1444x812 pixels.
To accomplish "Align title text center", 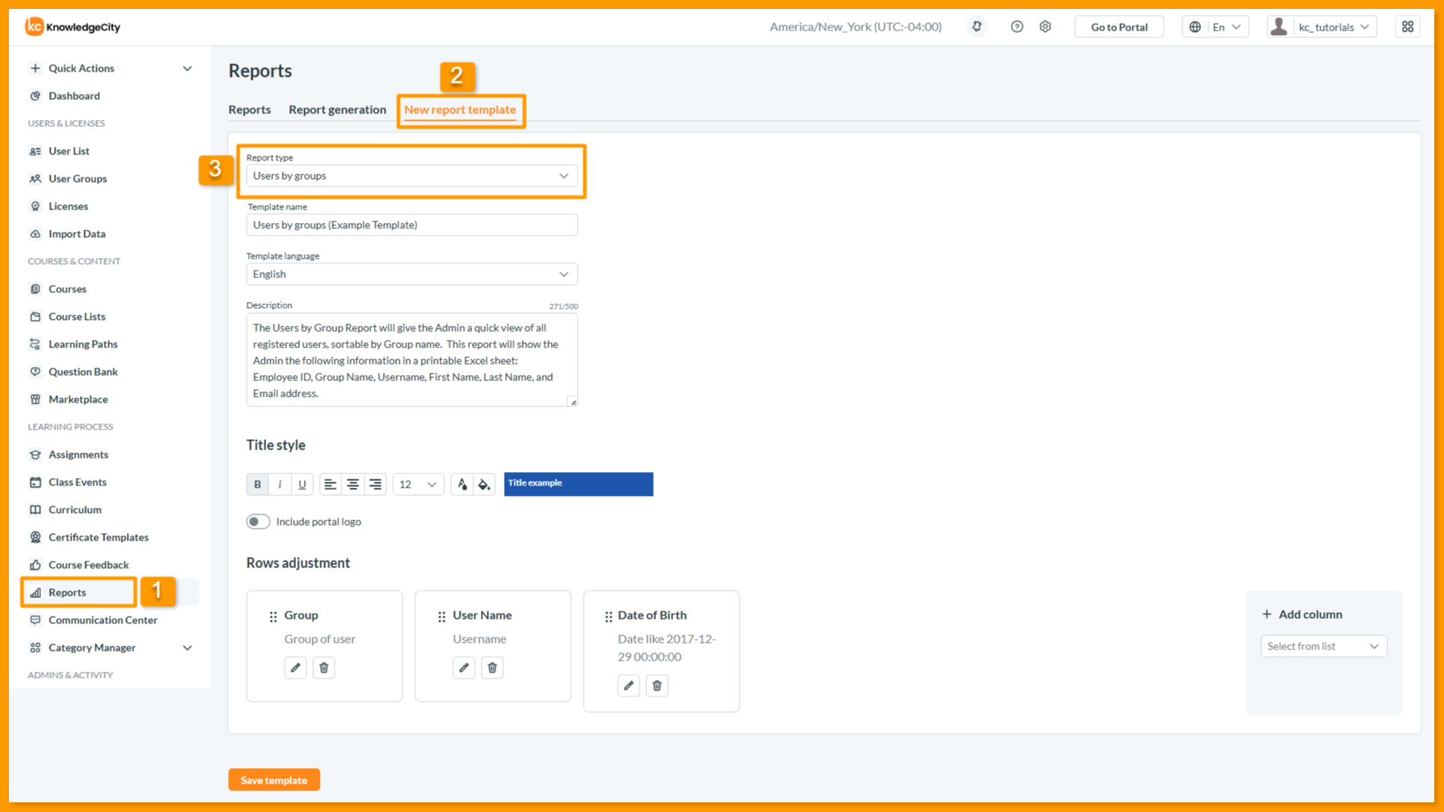I will tap(353, 485).
